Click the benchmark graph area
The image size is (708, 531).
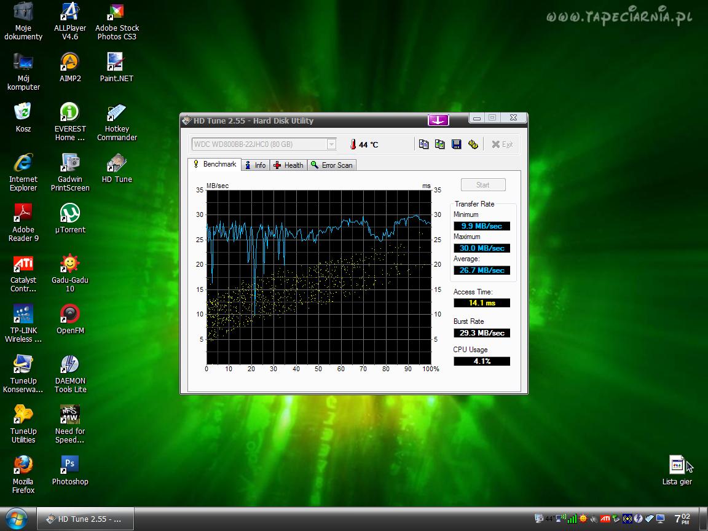coord(319,277)
